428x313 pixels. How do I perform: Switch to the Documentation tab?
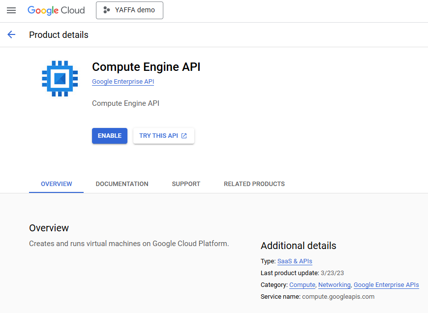pyautogui.click(x=122, y=184)
